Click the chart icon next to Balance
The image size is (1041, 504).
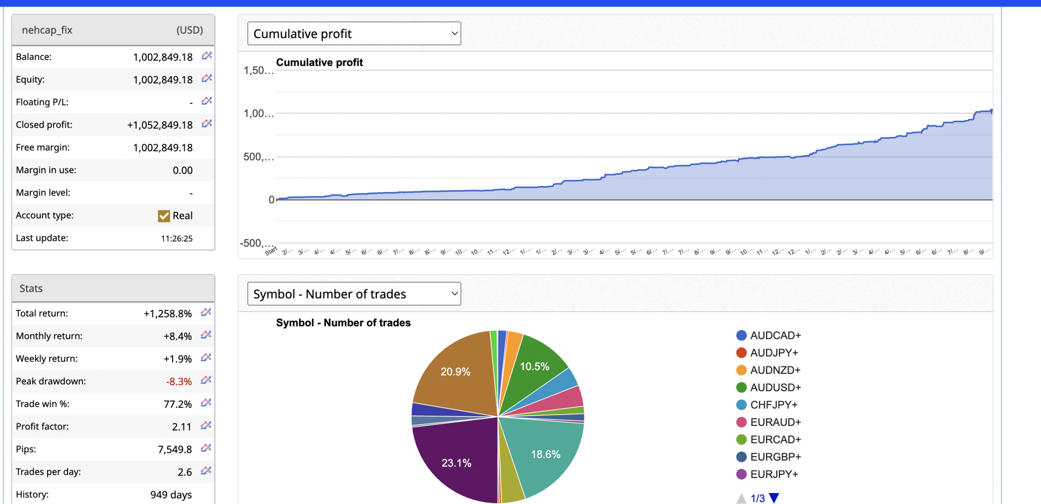[x=207, y=56]
